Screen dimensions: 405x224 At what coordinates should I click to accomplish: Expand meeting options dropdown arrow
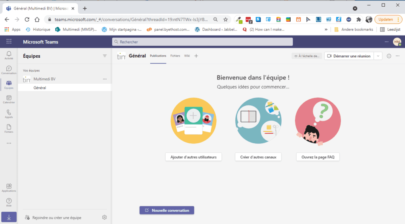[x=378, y=56]
